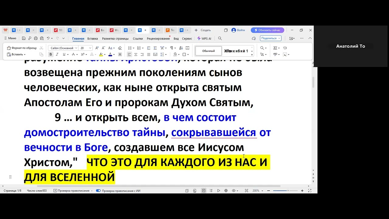The width and height of the screenshot is (389, 219).
Task: Open the Разметка страницы tab
Action: pyautogui.click(x=115, y=39)
